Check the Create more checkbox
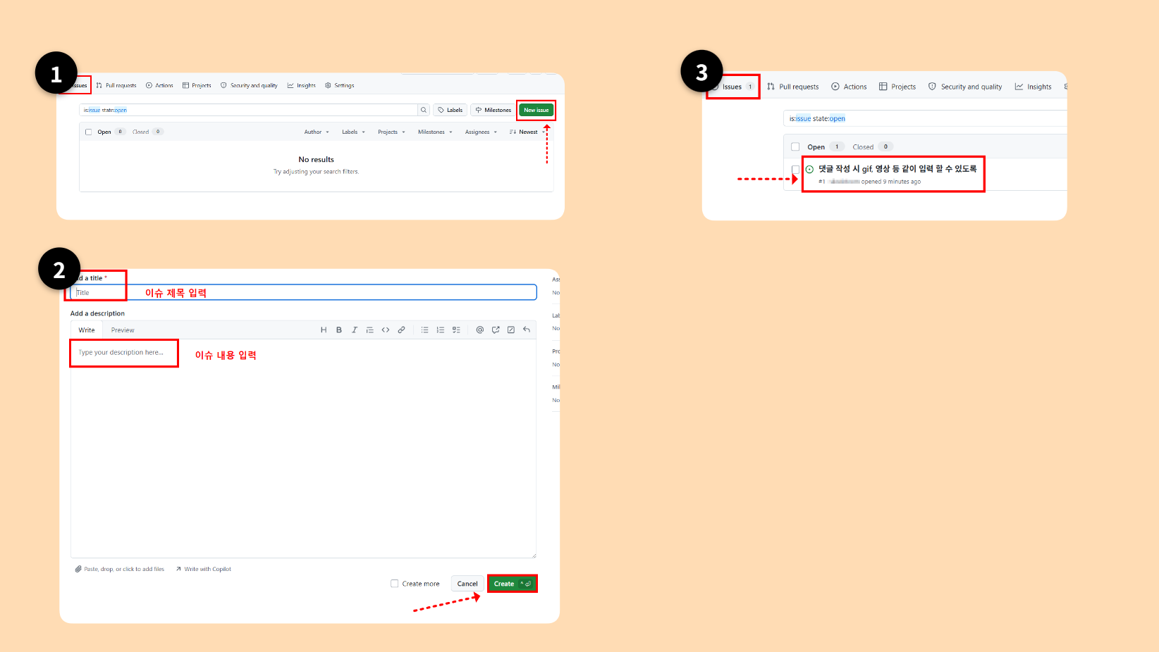Screen dimensions: 1159x652 tap(395, 584)
